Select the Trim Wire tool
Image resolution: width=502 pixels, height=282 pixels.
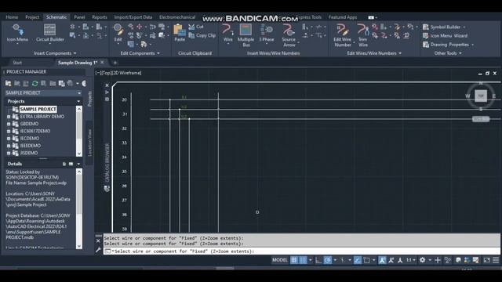[x=362, y=35]
